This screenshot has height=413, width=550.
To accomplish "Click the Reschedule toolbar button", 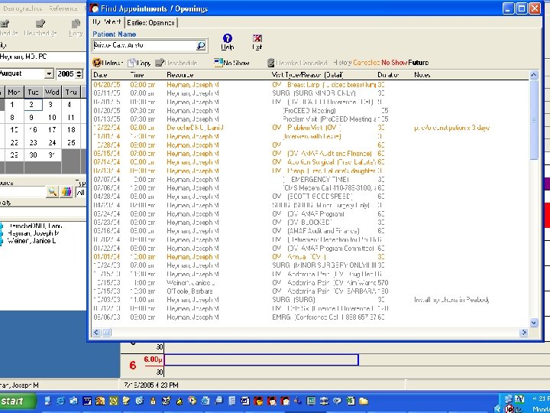I will [x=176, y=63].
